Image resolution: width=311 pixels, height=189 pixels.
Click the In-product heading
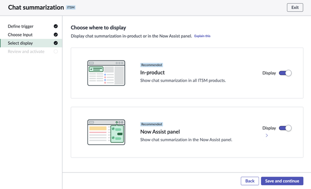coord(152,72)
